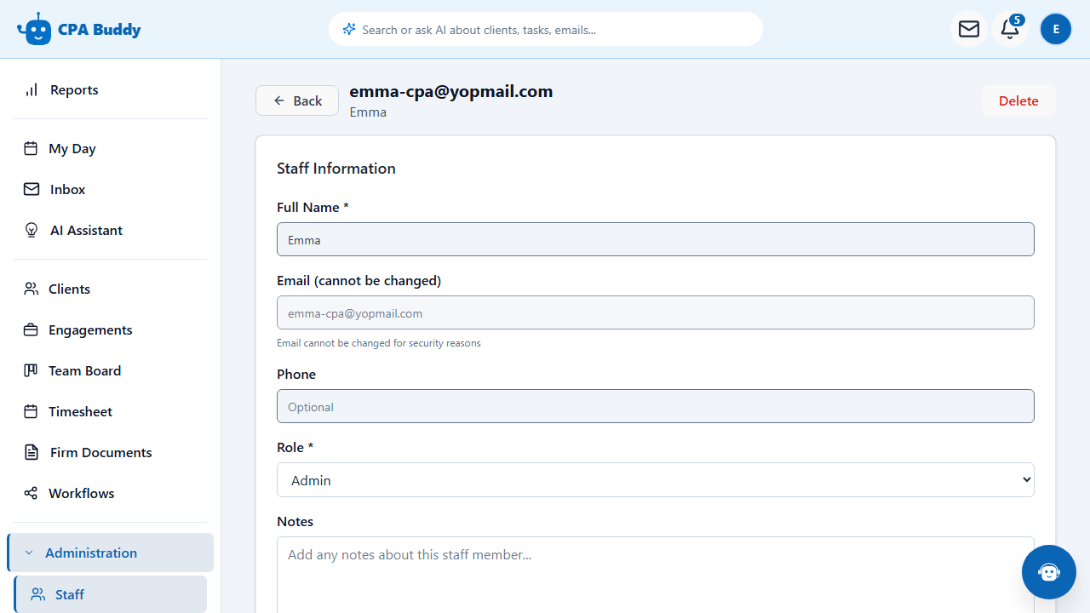Click the Team Board kanban icon

[x=31, y=370]
